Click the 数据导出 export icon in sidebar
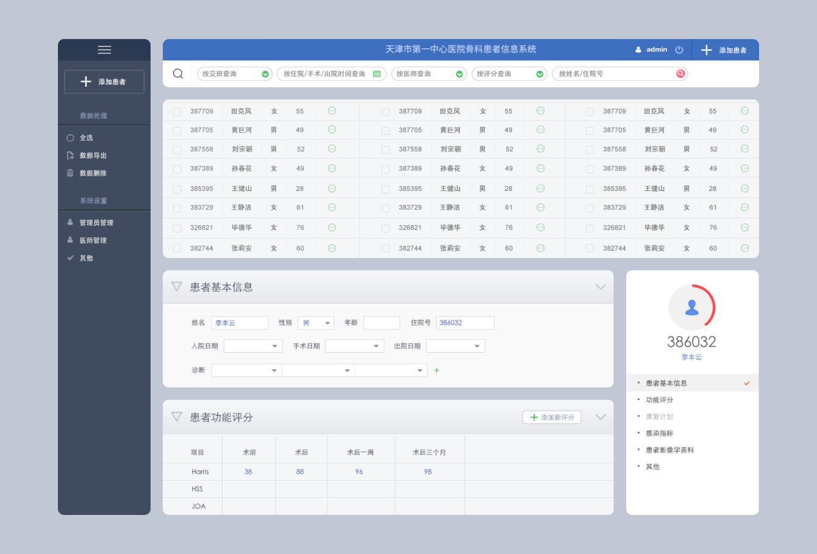817x554 pixels. 71,155
